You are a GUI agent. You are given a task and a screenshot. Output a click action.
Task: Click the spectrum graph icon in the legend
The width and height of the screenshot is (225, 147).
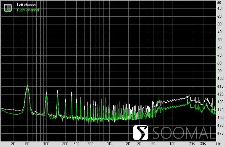(x=8, y=8)
